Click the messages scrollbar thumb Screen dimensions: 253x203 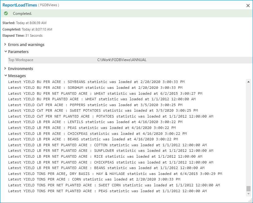coord(248,188)
